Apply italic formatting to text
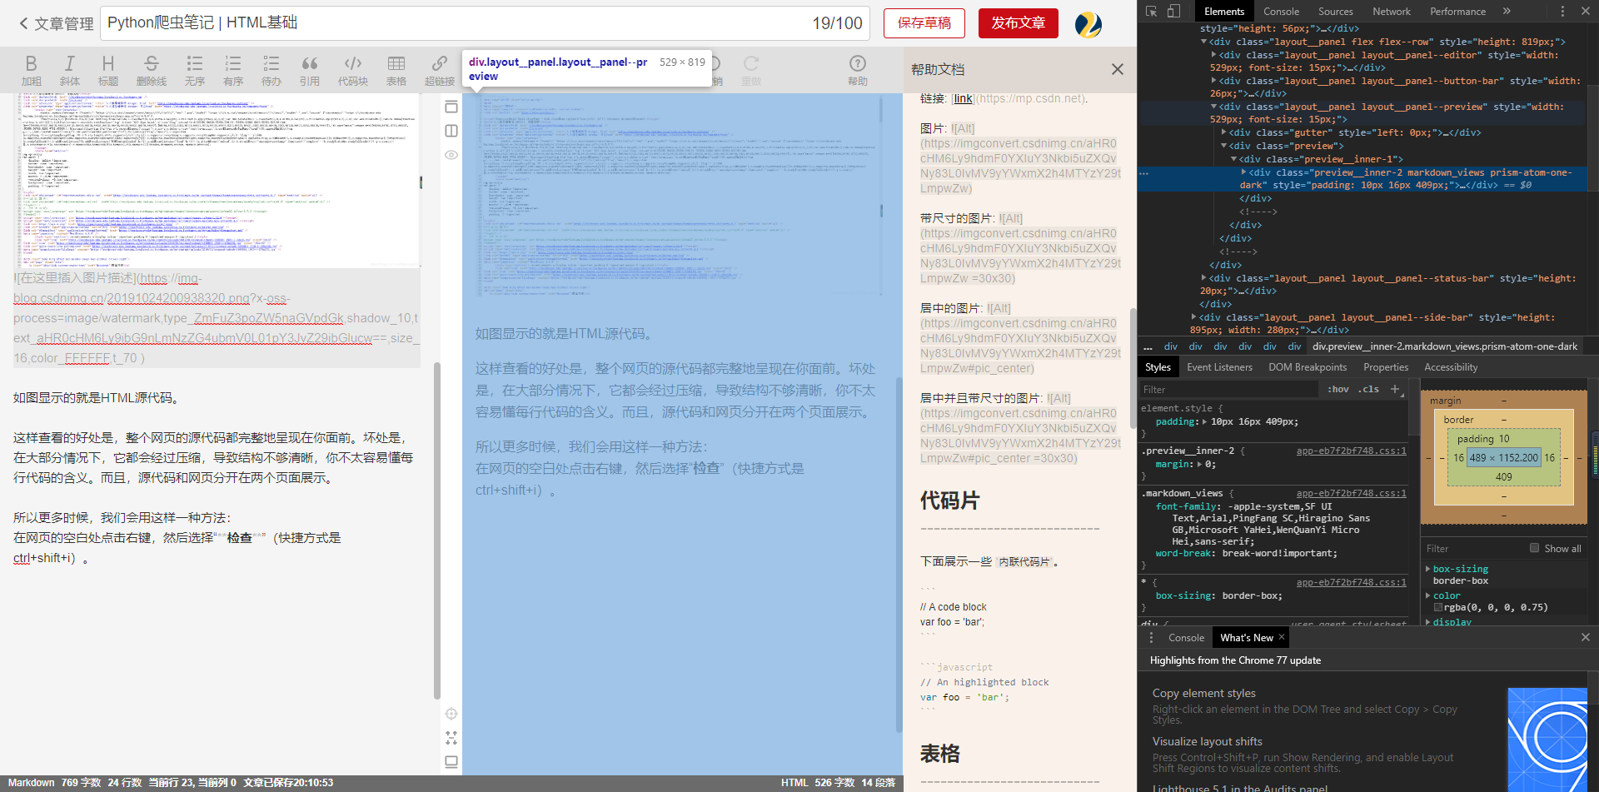The width and height of the screenshot is (1599, 792). 70,70
